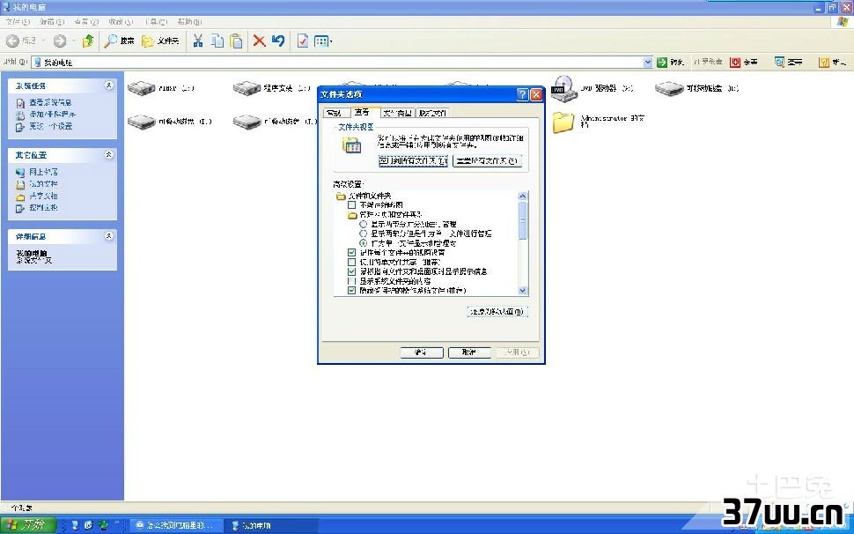This screenshot has width=854, height=534.
Task: Click the red X Delete icon
Action: pyautogui.click(x=259, y=41)
